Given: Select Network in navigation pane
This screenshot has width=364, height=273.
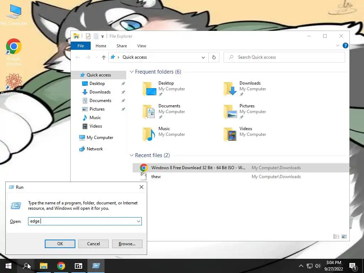Looking at the screenshot, I should 95,149.
